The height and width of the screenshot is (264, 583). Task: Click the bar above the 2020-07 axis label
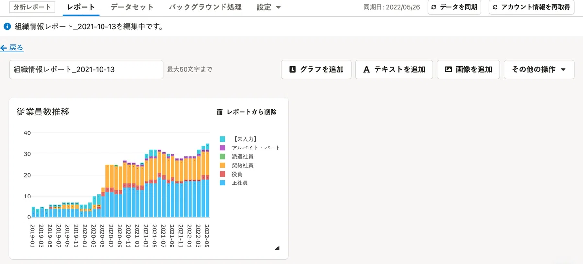112,191
